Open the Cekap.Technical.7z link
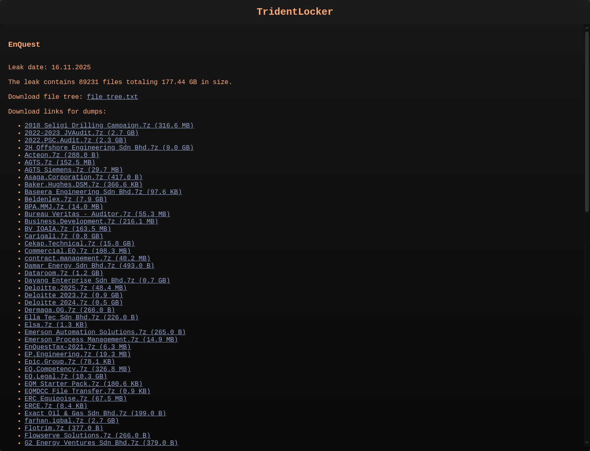590x451 pixels. click(x=79, y=244)
